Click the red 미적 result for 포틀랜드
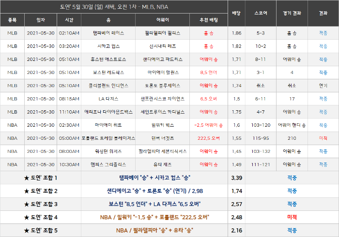The image size is (339, 237). pyautogui.click(x=323, y=138)
